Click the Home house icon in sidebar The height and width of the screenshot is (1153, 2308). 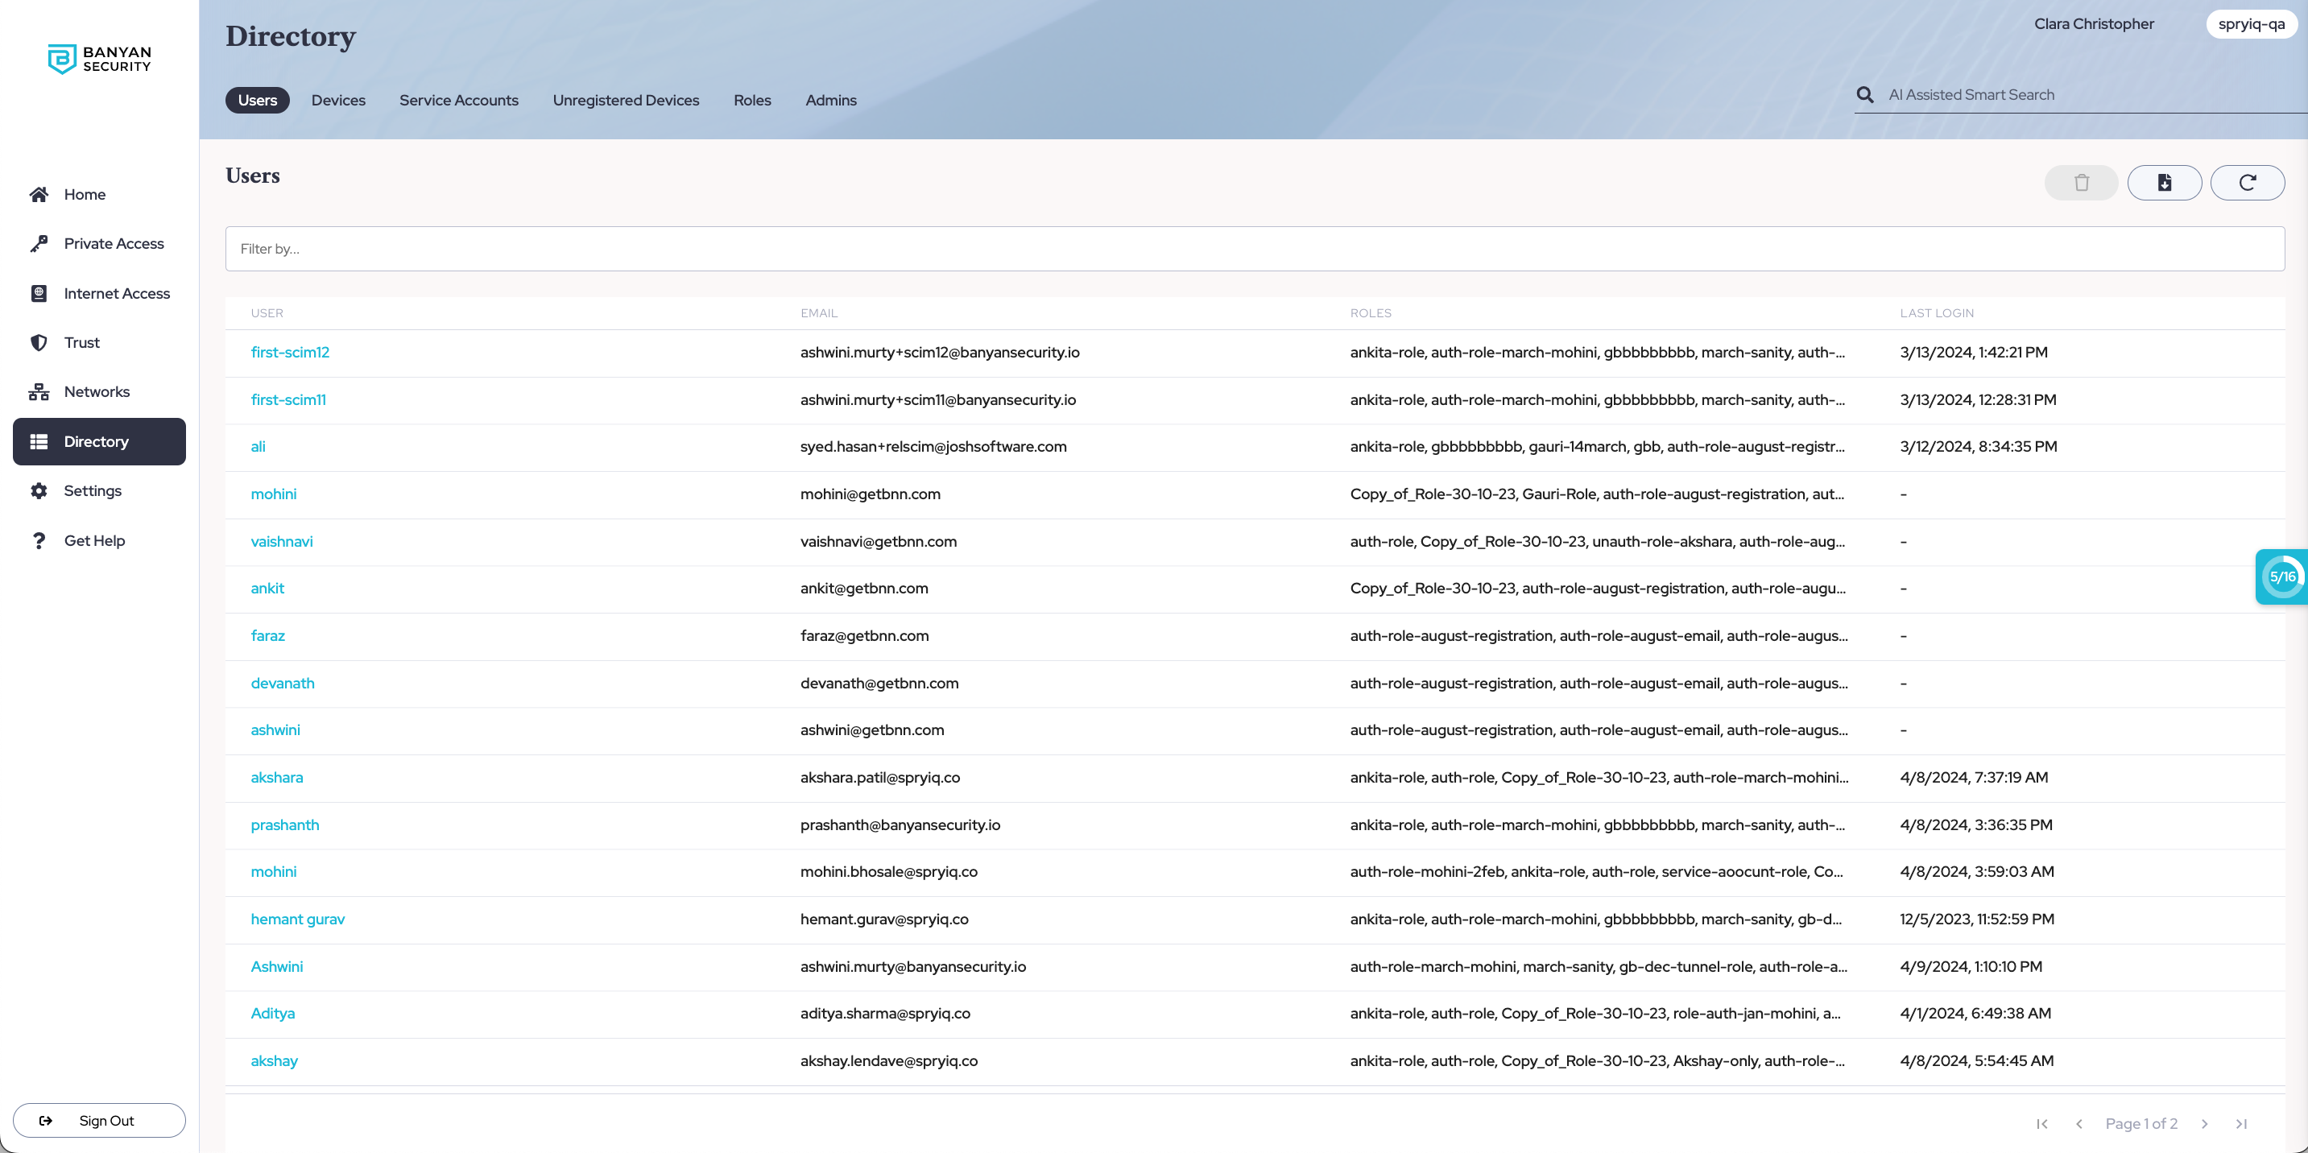[x=39, y=194]
